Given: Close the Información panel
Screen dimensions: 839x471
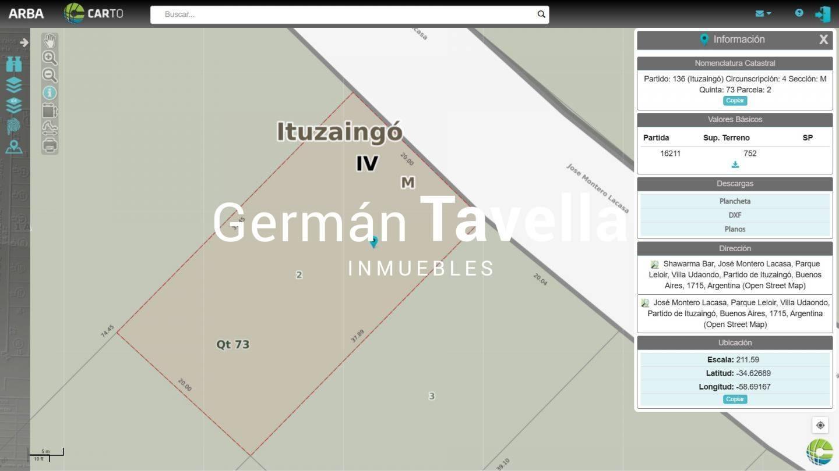Looking at the screenshot, I should (823, 40).
